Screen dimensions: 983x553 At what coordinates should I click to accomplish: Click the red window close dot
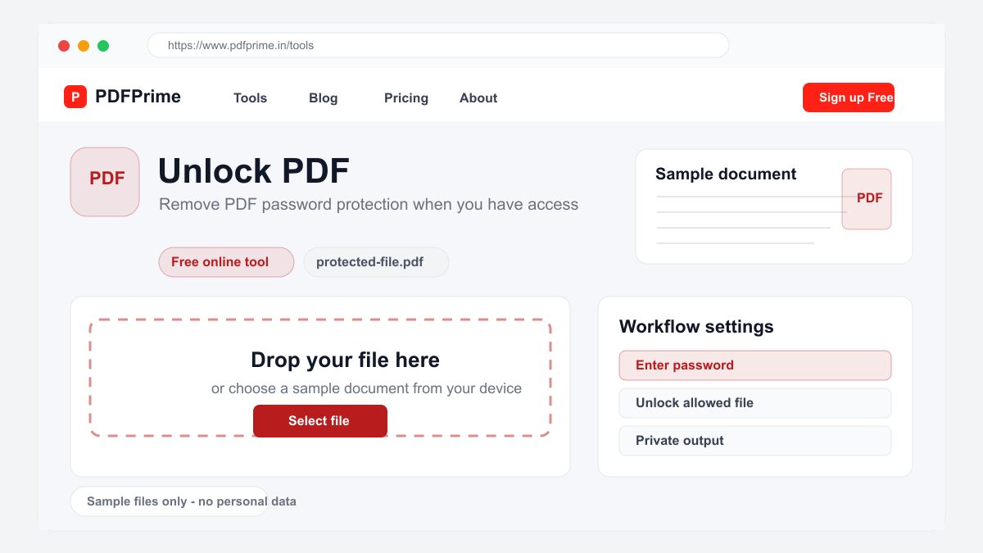click(x=64, y=46)
